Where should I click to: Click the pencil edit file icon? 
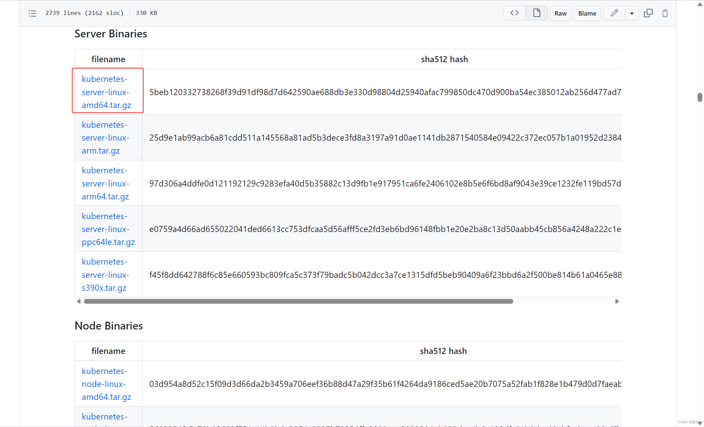pyautogui.click(x=614, y=13)
